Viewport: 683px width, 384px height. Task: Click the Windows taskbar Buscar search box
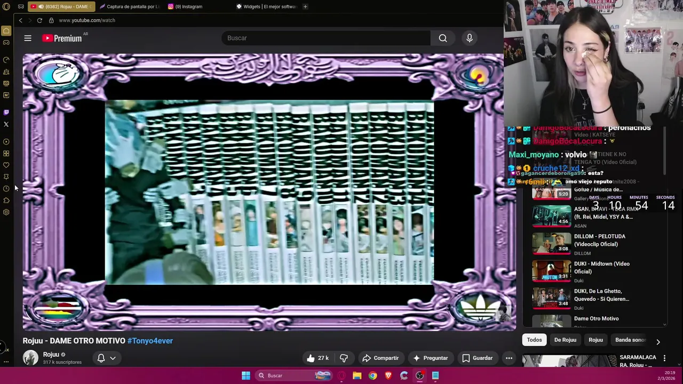[x=293, y=375]
